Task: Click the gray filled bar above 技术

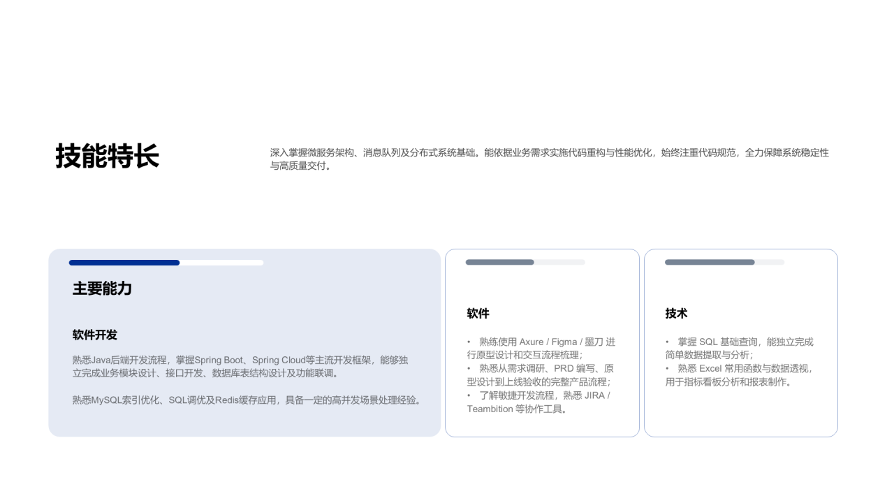Action: tap(710, 263)
